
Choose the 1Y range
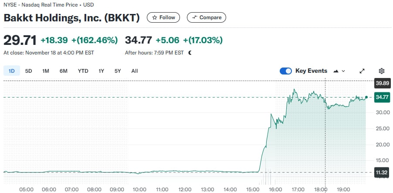102,71
